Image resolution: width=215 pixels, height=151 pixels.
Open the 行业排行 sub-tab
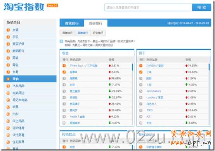(98, 33)
